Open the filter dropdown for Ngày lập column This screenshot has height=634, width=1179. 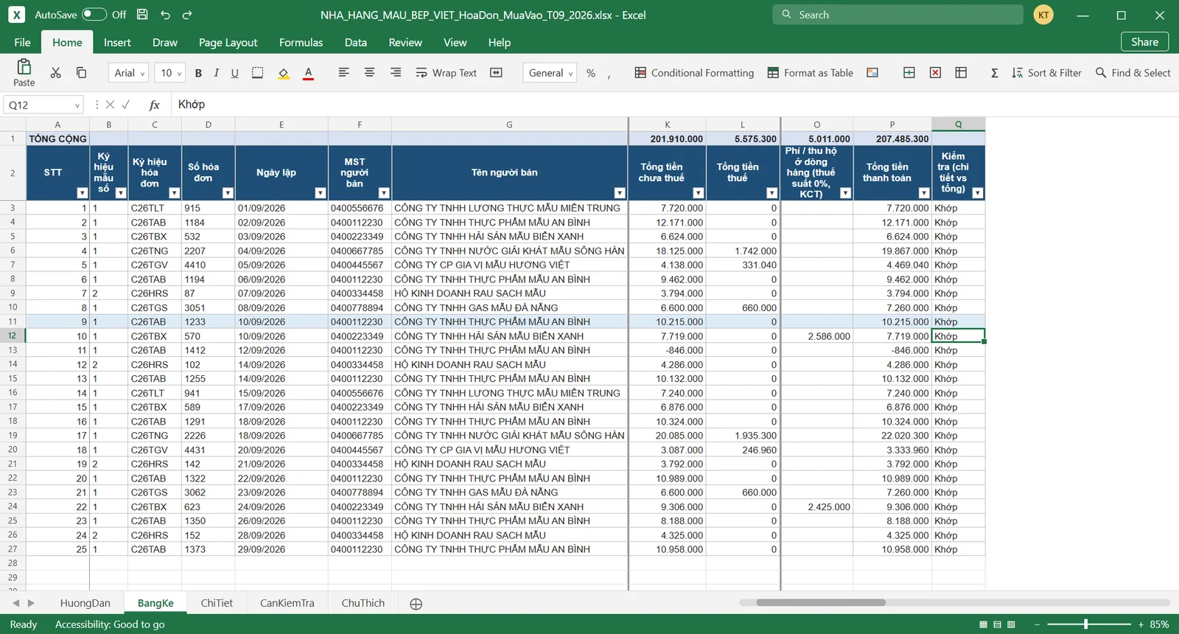click(x=320, y=193)
